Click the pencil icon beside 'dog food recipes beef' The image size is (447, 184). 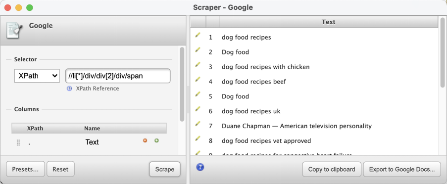click(x=198, y=80)
